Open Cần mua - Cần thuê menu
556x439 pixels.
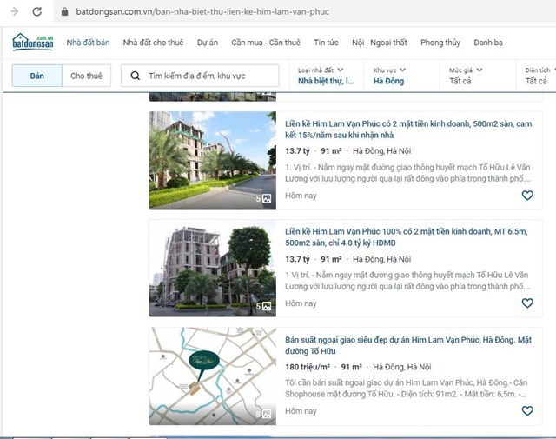[266, 43]
